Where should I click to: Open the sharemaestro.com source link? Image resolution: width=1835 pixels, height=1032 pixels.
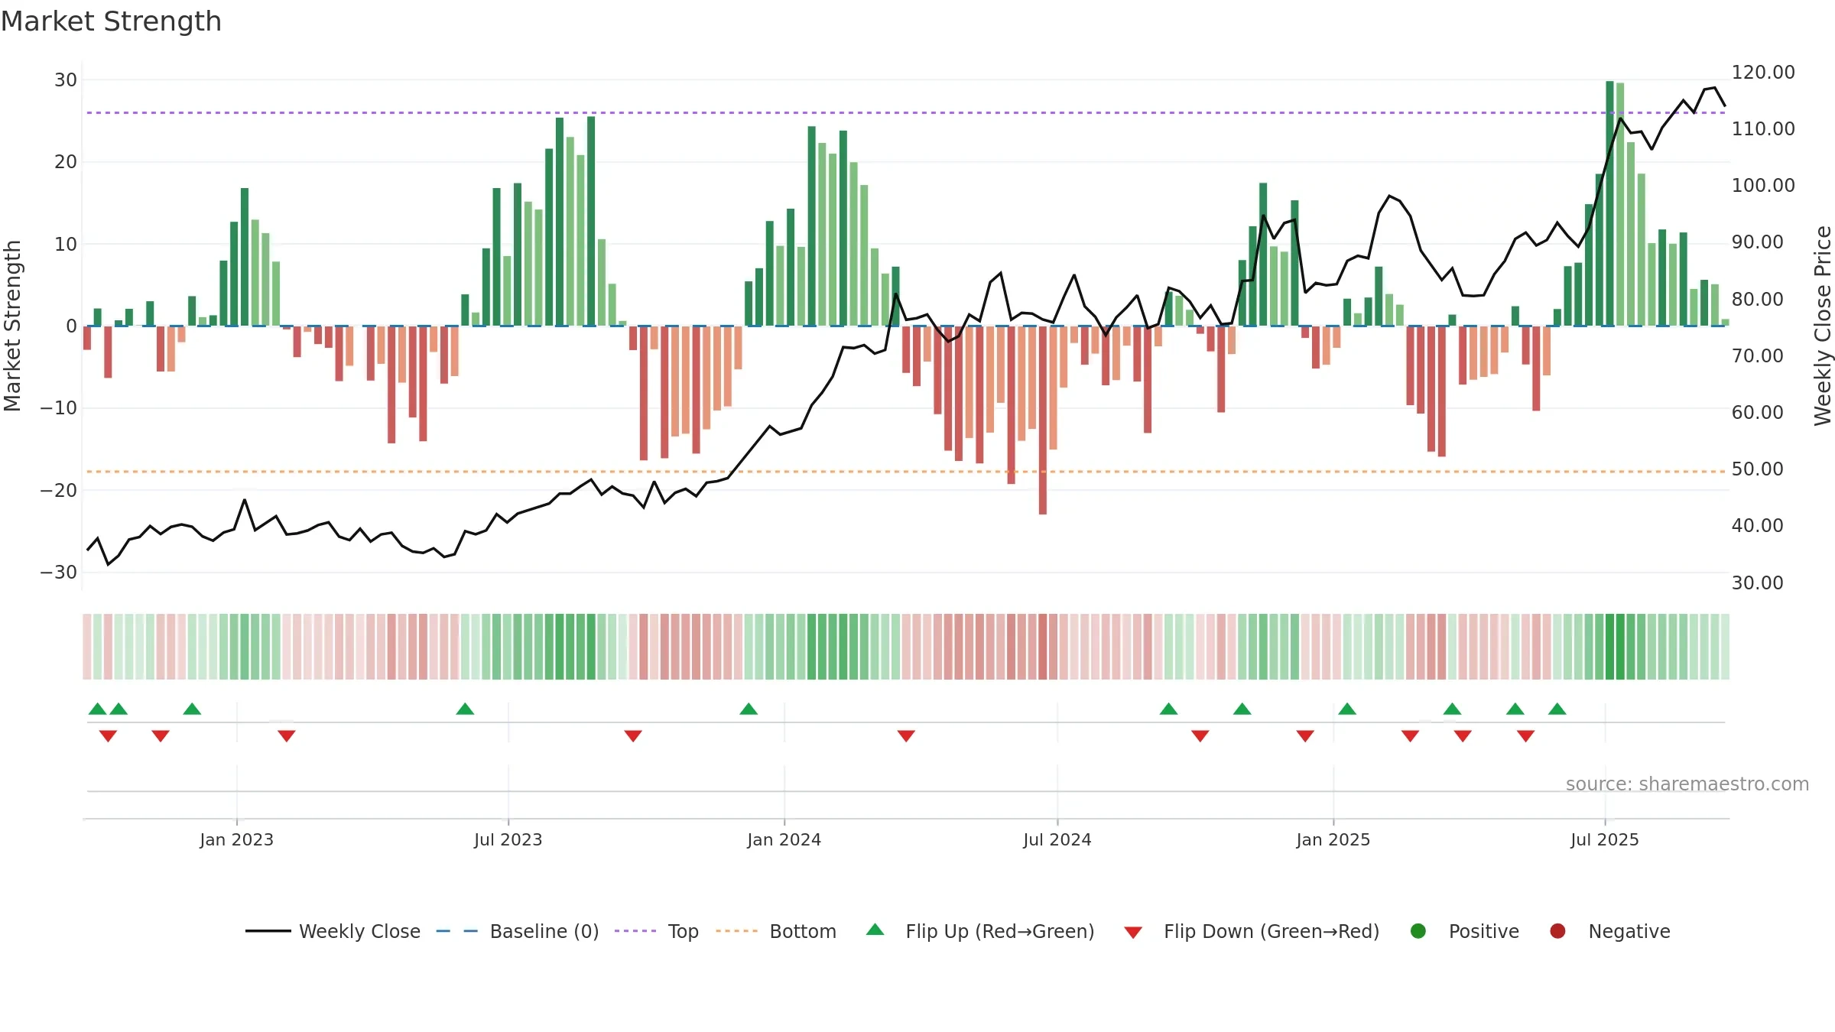click(1687, 784)
